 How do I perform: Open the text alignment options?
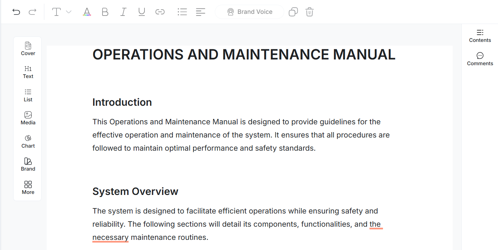200,11
